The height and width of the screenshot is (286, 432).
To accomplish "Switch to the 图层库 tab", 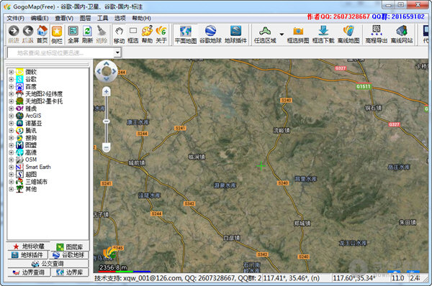I will (70, 246).
